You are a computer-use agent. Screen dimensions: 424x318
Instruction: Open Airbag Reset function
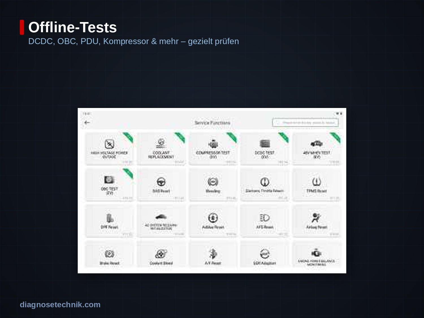[x=317, y=221]
